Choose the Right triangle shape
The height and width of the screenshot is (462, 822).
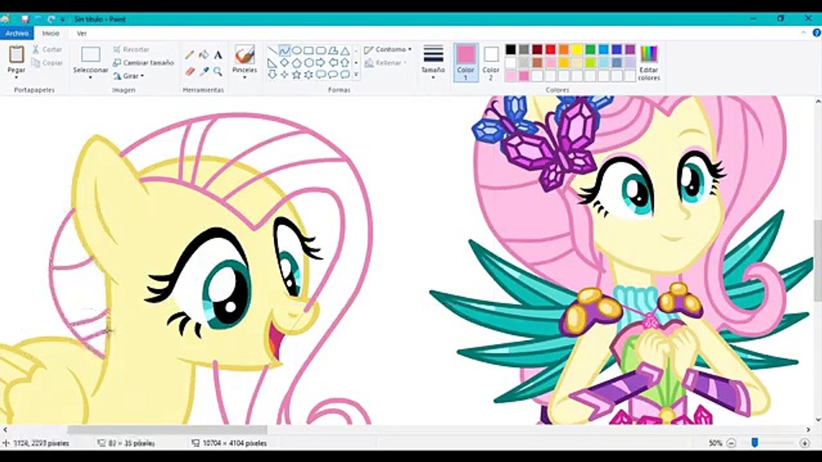[272, 63]
